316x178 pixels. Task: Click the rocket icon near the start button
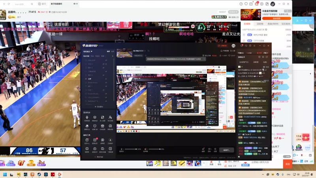point(203,149)
